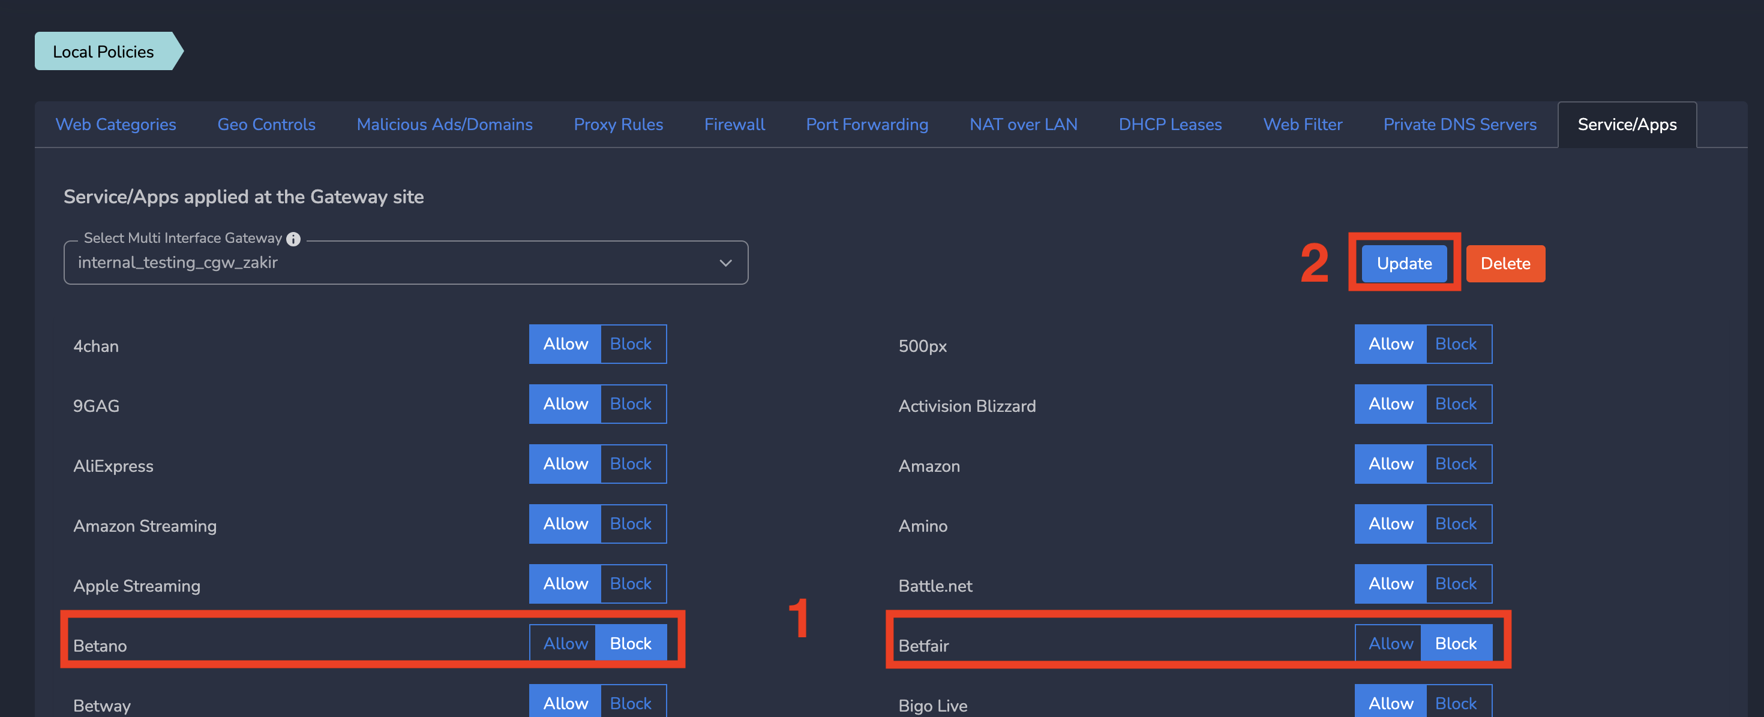Screen dimensions: 1764x717
Task: Block Activision Blizzard
Action: (x=1456, y=403)
